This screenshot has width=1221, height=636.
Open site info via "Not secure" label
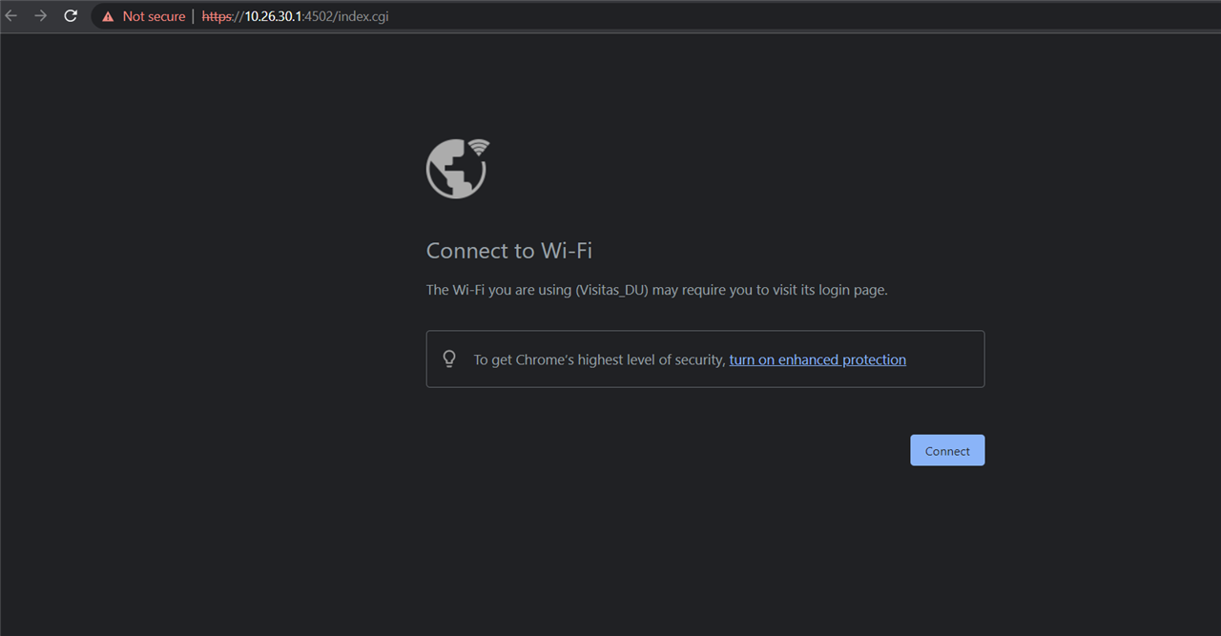pos(154,17)
